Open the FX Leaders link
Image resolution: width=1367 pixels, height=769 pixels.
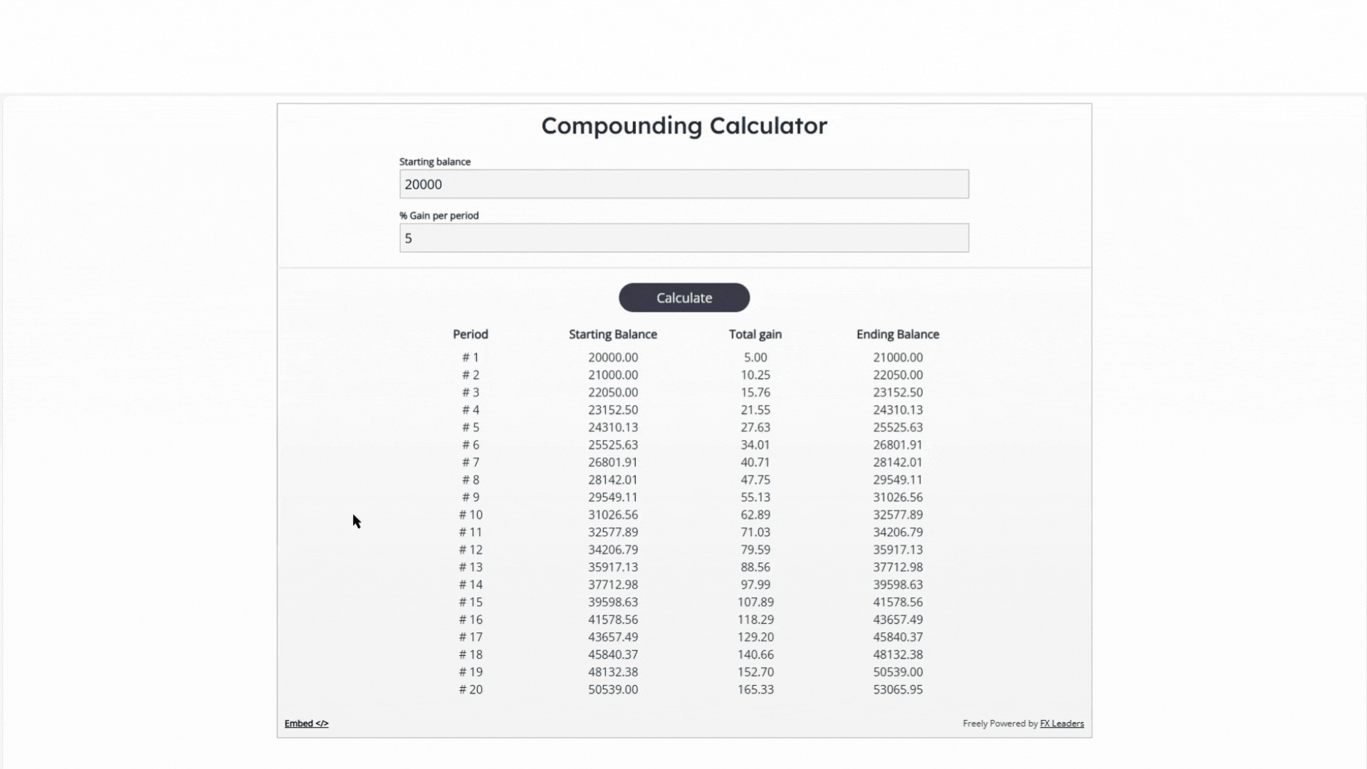[1062, 723]
